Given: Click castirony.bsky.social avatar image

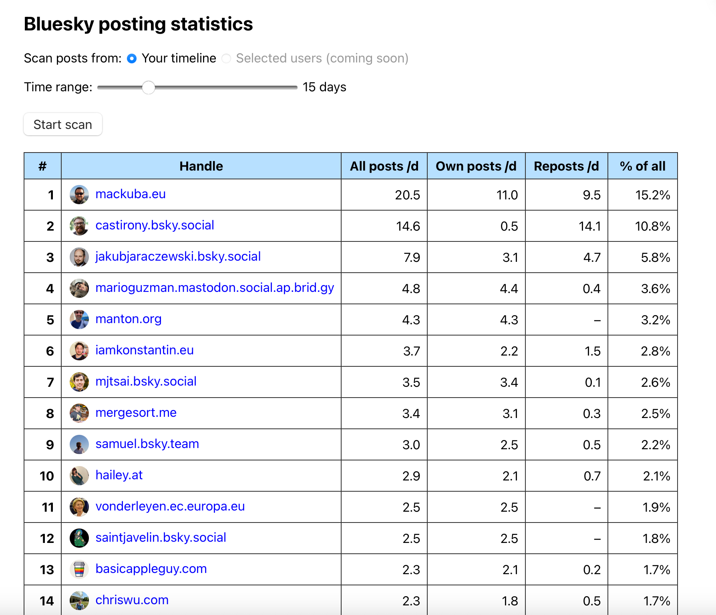Looking at the screenshot, I should [x=79, y=226].
